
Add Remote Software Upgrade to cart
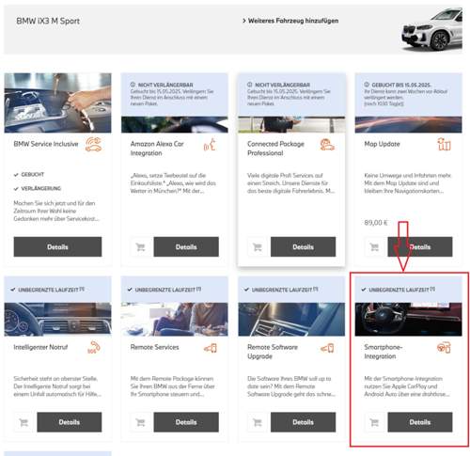tap(258, 422)
